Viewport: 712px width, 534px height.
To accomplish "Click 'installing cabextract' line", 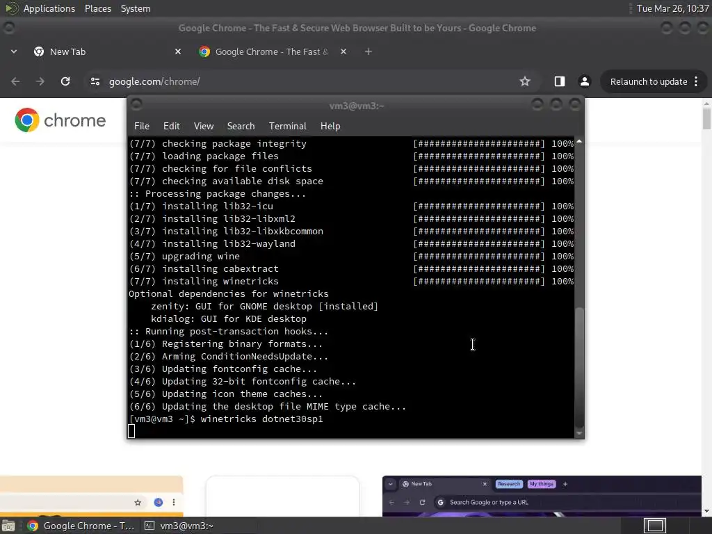I will [220, 268].
